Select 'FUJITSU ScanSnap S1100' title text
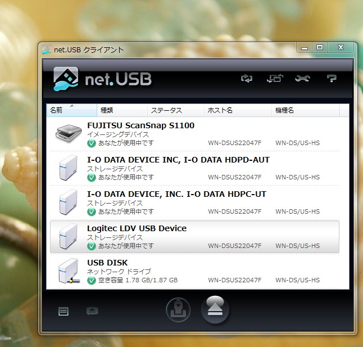Screen dimensions: 363x347 pyautogui.click(x=140, y=125)
